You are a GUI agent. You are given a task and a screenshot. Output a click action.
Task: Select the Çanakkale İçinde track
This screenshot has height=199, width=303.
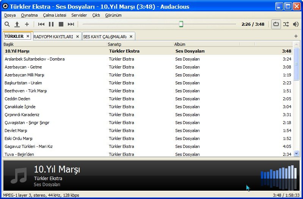click(148, 107)
